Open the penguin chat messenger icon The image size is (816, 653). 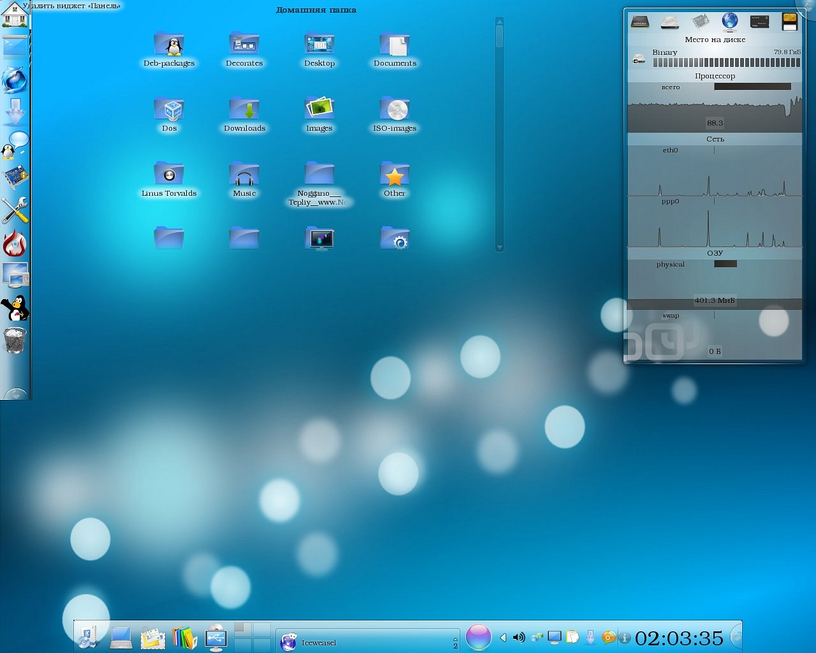click(15, 145)
